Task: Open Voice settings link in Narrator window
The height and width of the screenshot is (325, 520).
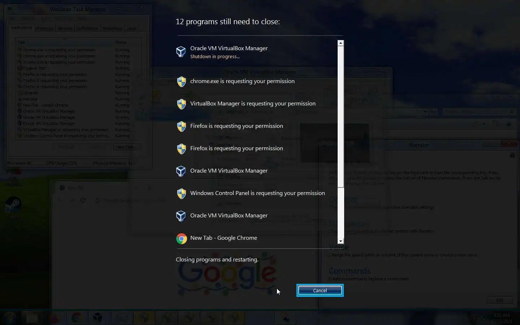Action: tap(339, 247)
